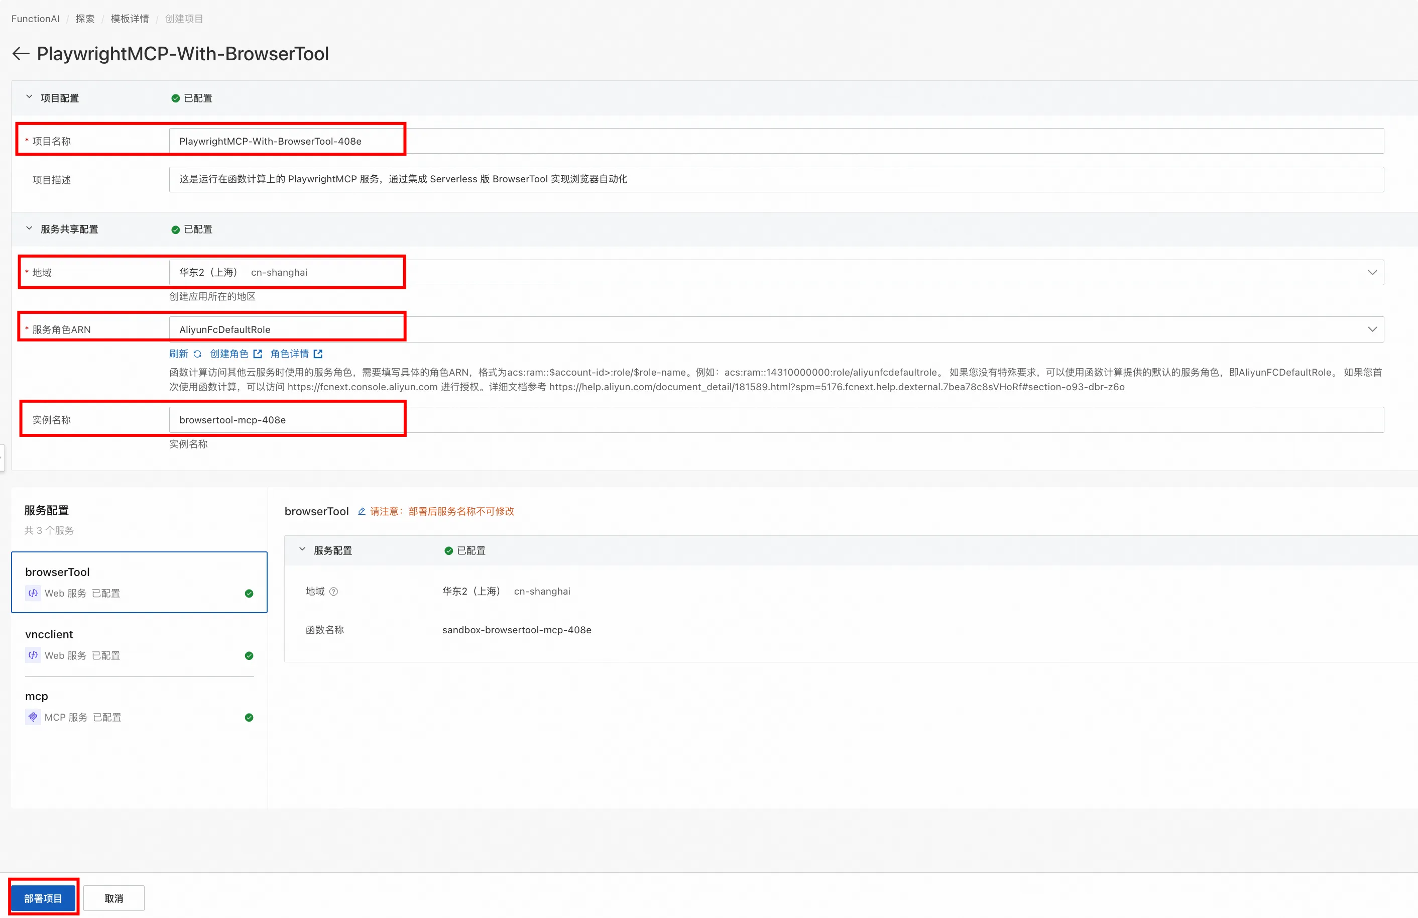Click the 部署项目 button

43,898
